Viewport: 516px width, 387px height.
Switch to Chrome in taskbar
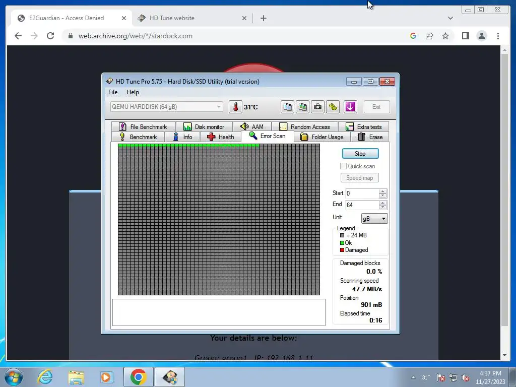coord(138,377)
